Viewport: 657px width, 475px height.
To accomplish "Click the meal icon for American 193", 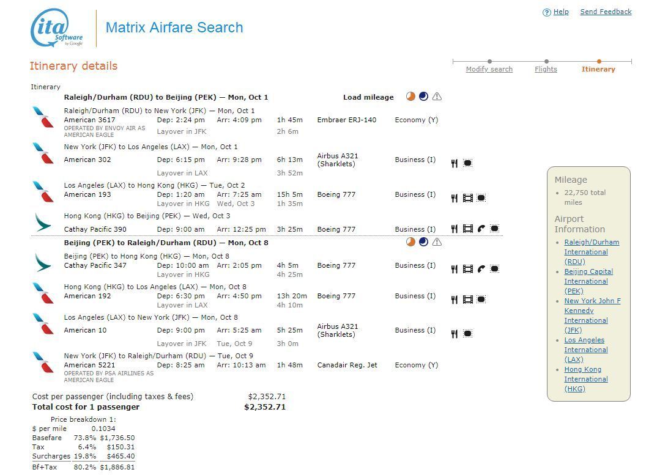I will pyautogui.click(x=454, y=197).
